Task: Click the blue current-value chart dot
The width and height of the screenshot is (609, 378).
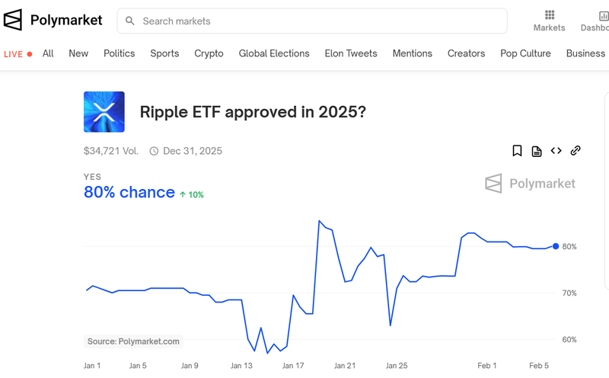Action: 556,246
